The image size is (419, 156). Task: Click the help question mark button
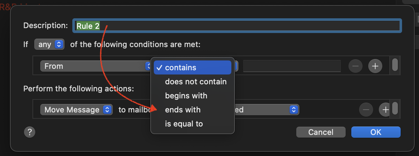click(29, 132)
